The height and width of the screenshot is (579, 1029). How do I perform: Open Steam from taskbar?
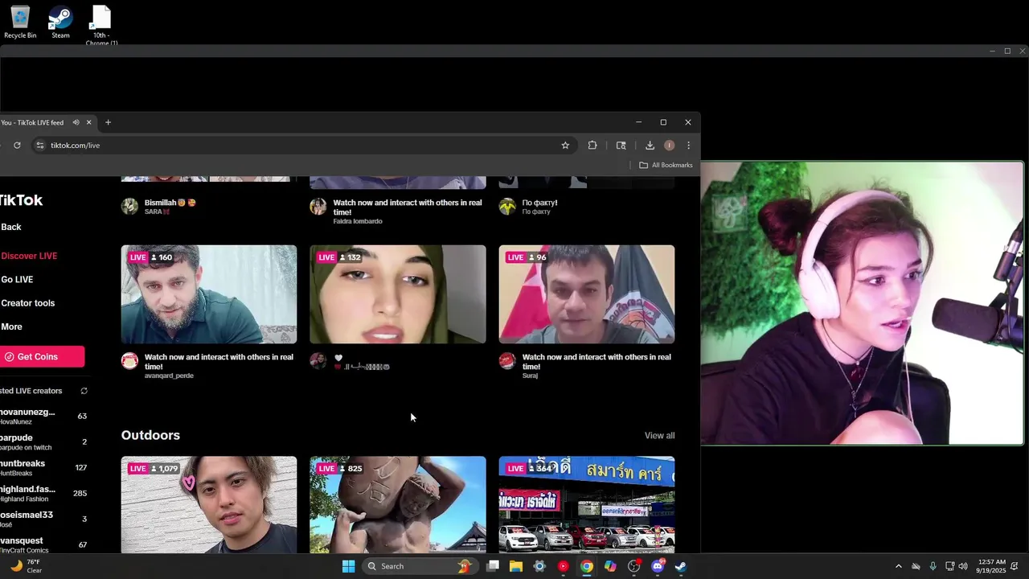click(x=681, y=566)
